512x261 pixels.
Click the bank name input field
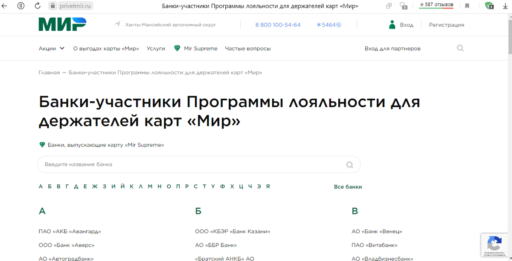(171, 164)
